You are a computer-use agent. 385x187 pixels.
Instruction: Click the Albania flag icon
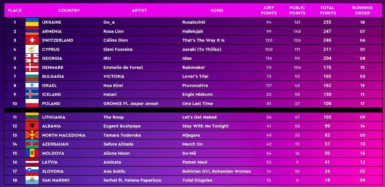click(x=32, y=126)
